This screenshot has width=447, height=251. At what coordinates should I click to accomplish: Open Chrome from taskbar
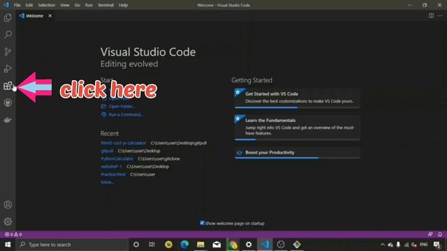click(233, 245)
